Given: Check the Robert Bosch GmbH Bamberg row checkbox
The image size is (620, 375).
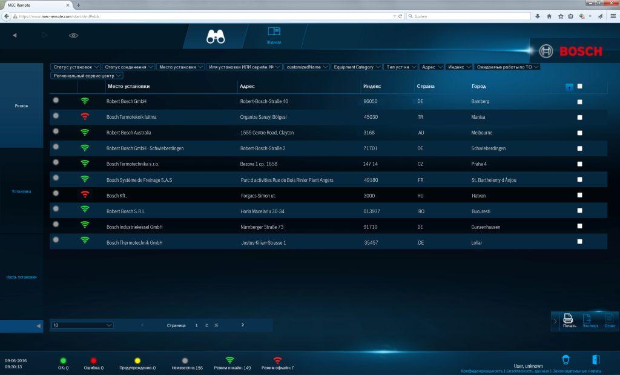Looking at the screenshot, I should pyautogui.click(x=579, y=102).
